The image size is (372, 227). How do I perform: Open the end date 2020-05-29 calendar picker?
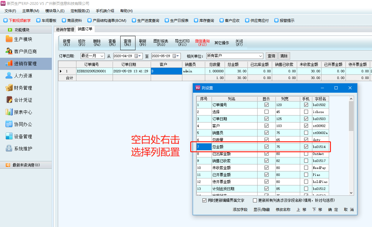tap(174, 56)
